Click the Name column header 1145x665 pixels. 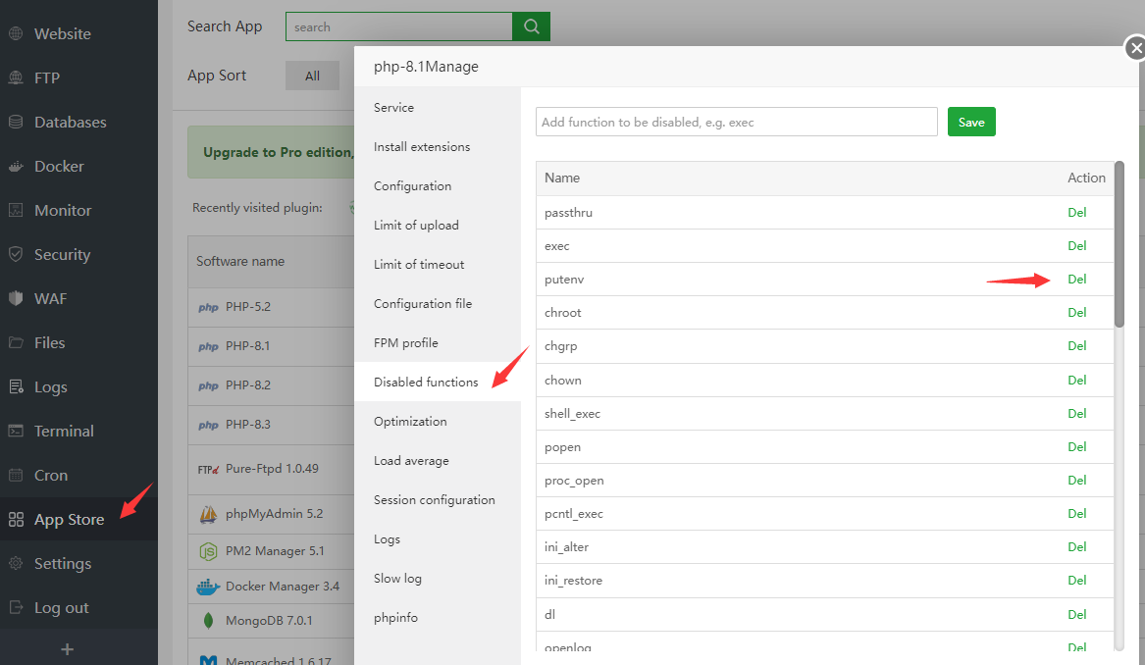pyautogui.click(x=561, y=179)
